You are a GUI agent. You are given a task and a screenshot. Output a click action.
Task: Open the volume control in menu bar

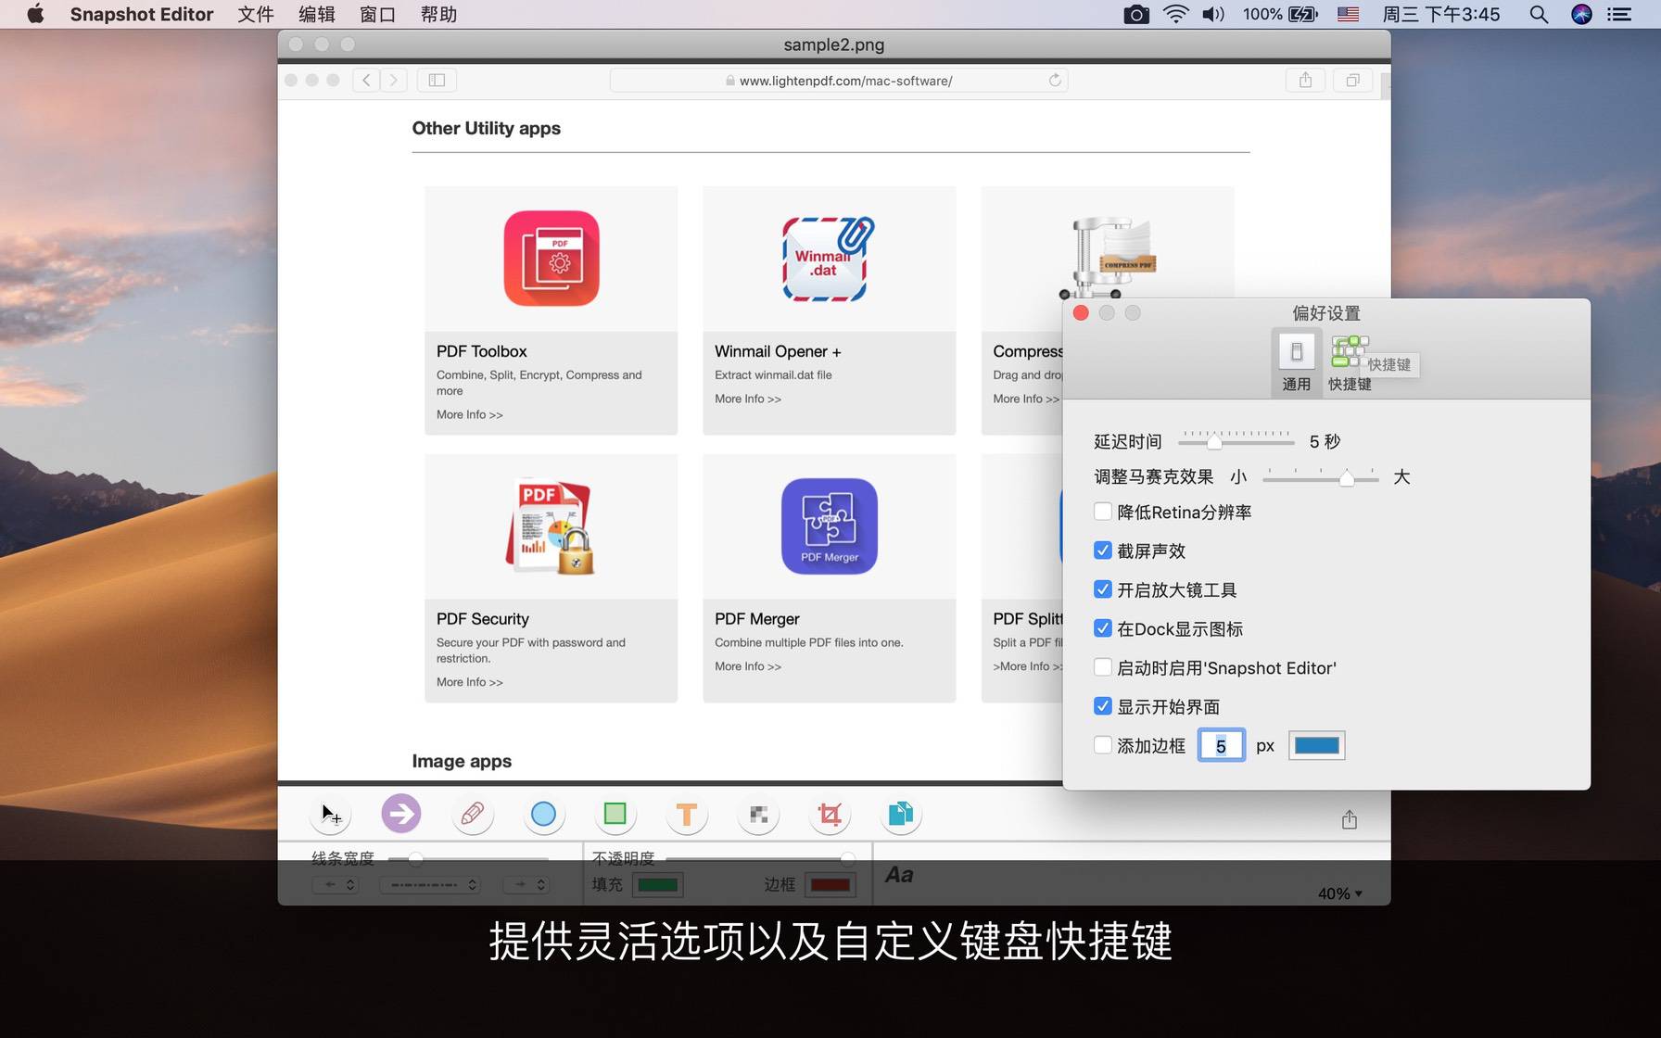1213,14
